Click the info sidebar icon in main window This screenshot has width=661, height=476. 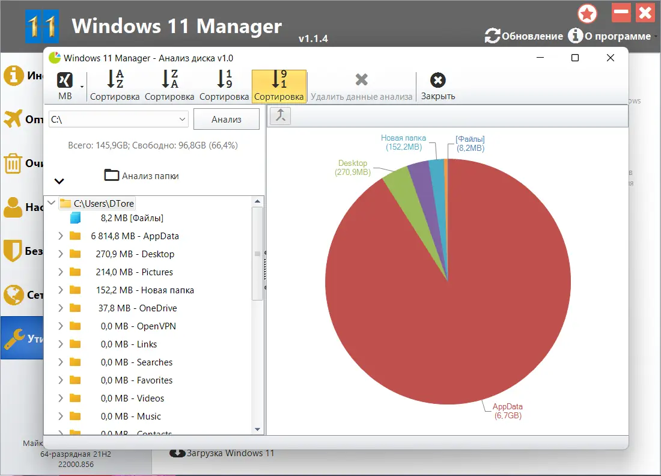pyautogui.click(x=13, y=76)
